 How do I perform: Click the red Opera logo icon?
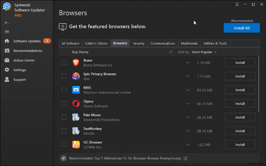point(76,104)
